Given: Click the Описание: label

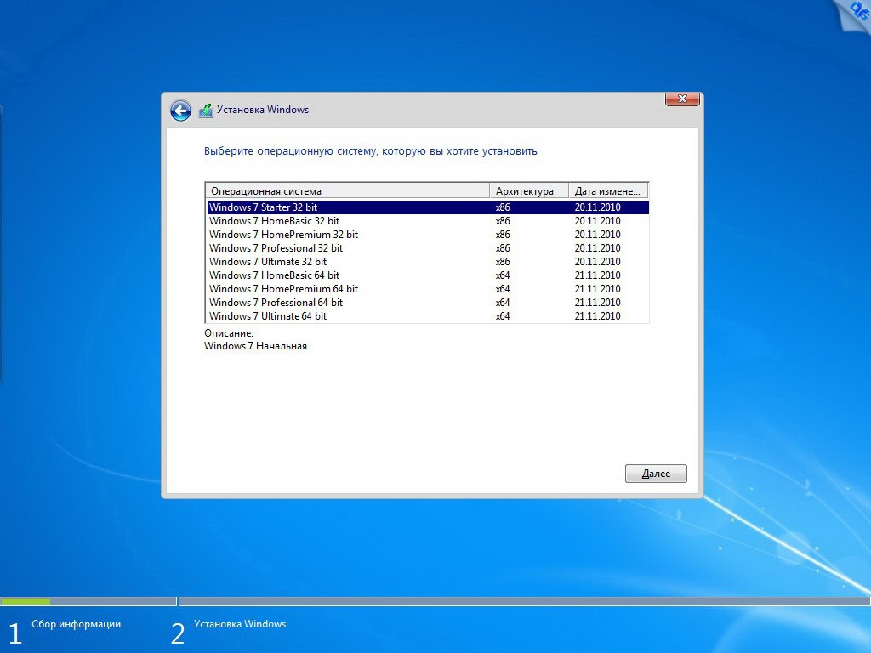Looking at the screenshot, I should (x=229, y=333).
